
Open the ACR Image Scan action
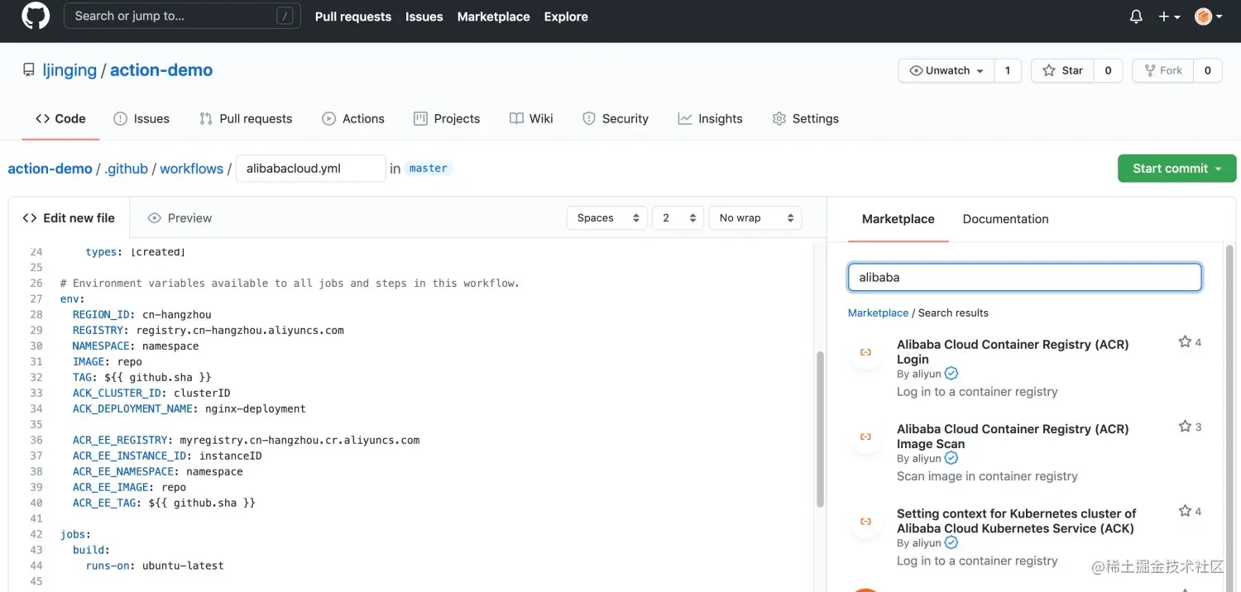[1013, 437]
